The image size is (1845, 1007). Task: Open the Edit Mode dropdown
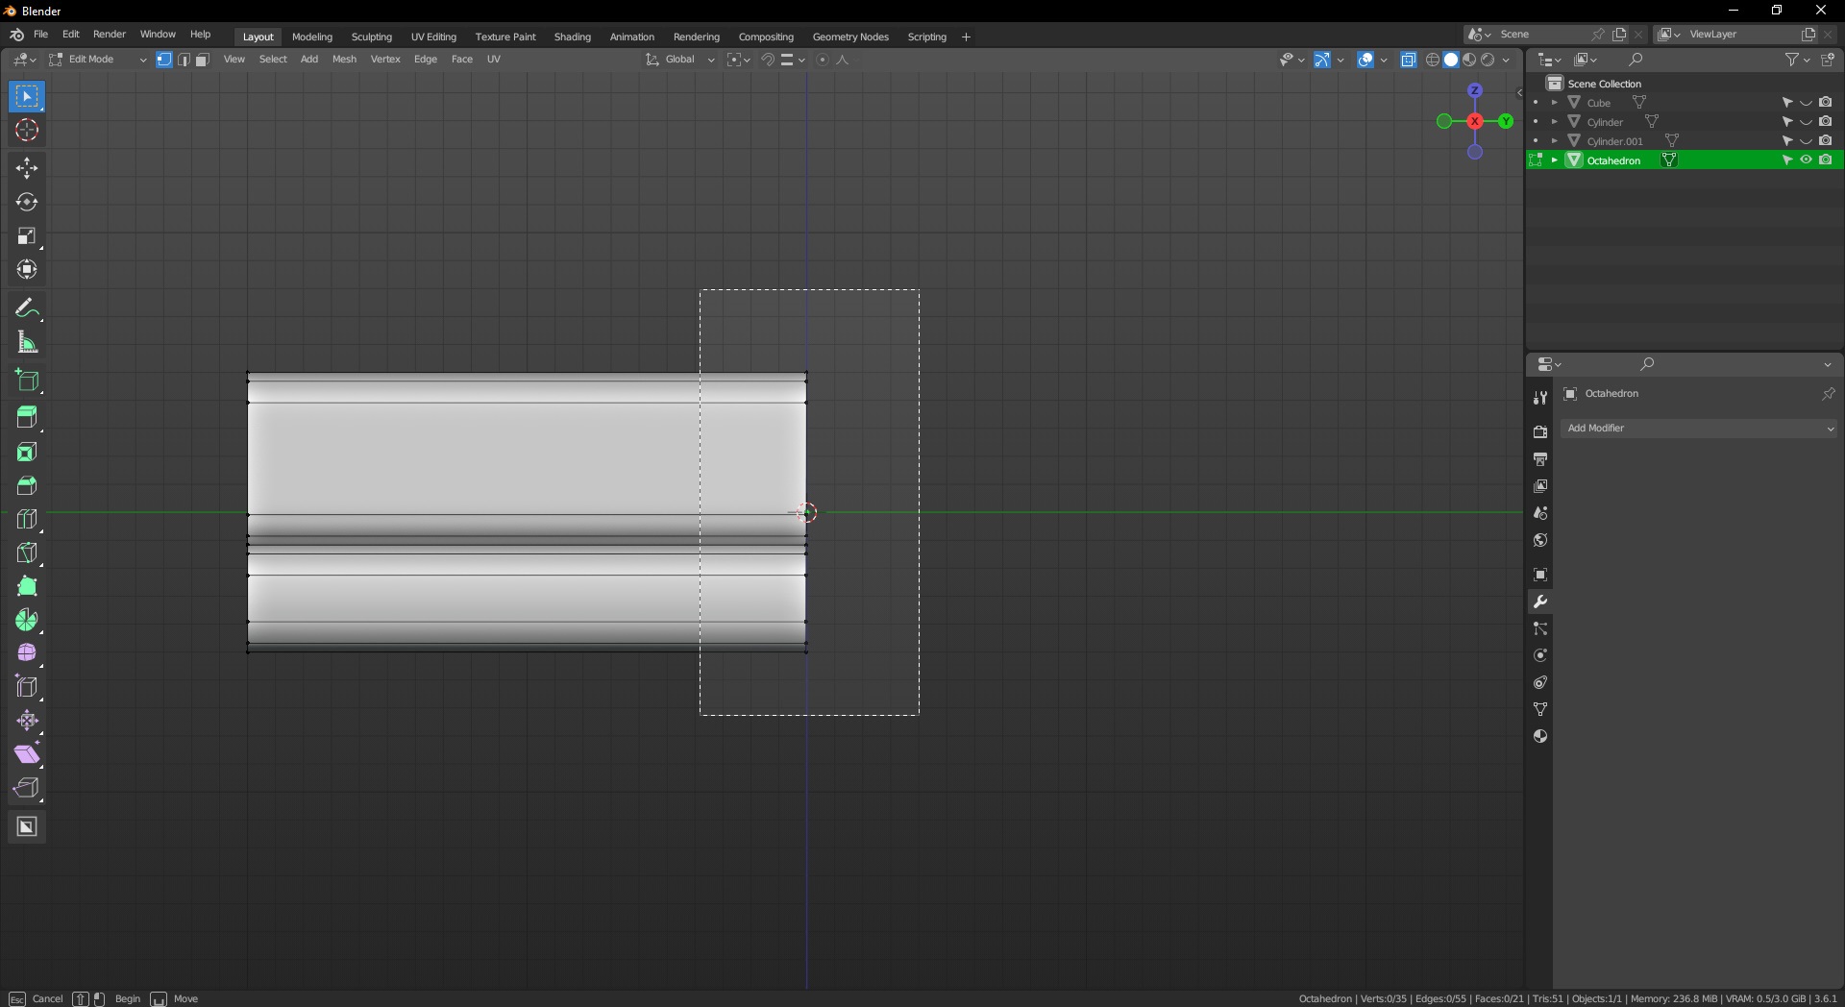[x=98, y=60]
